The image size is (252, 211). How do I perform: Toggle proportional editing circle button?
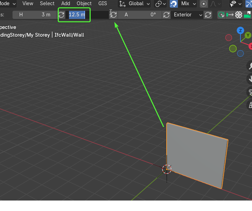204,4
